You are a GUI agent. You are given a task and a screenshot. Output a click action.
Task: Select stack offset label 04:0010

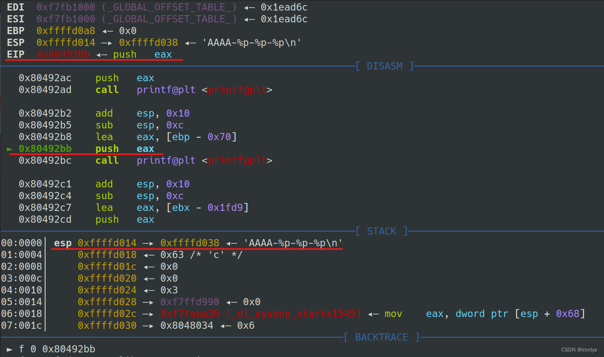(22, 290)
